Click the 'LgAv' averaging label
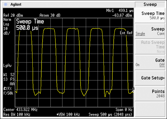167x119 pixels. 8,66
